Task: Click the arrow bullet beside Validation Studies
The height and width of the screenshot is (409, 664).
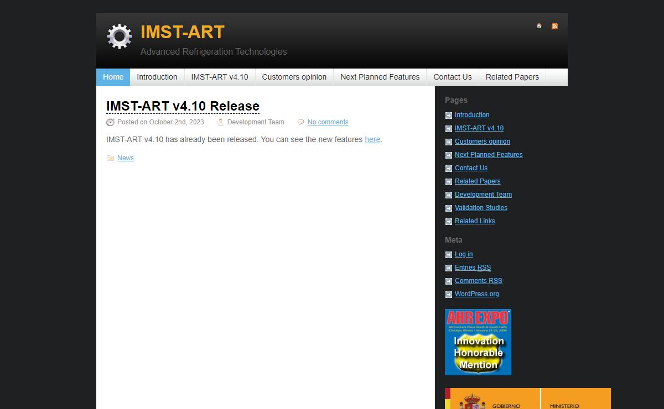Action: click(x=449, y=208)
